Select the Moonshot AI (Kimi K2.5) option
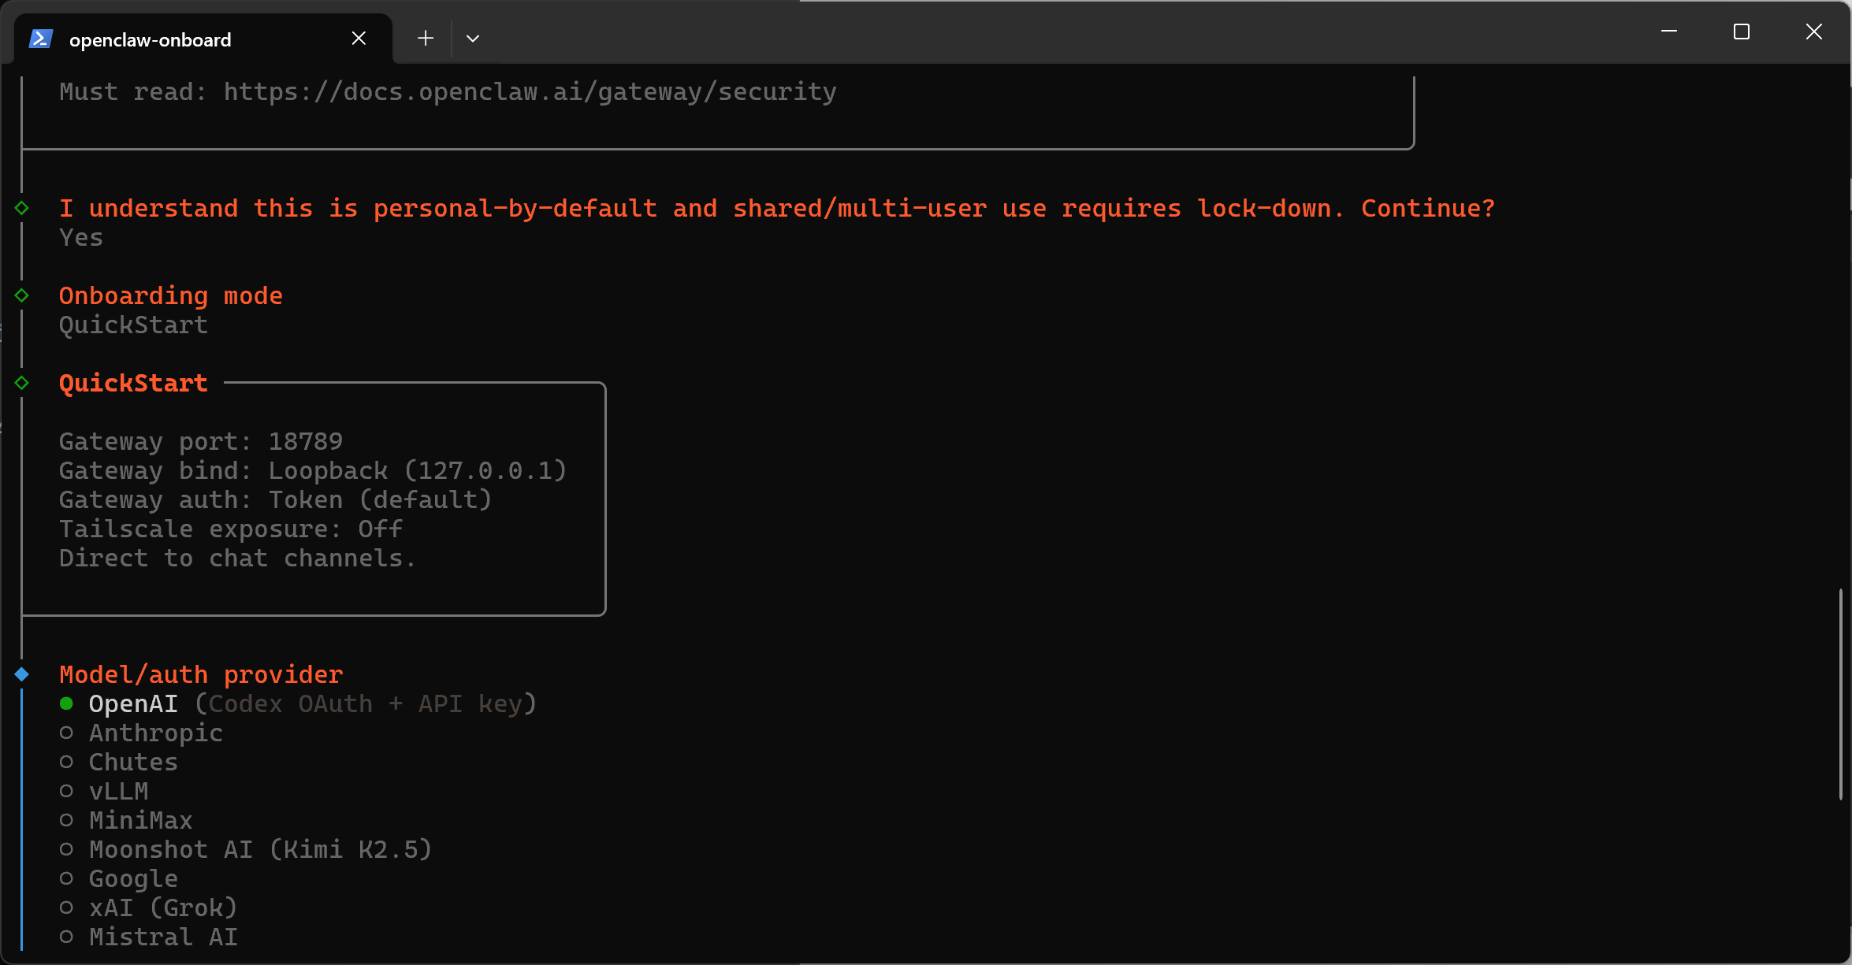1852x965 pixels. [246, 849]
